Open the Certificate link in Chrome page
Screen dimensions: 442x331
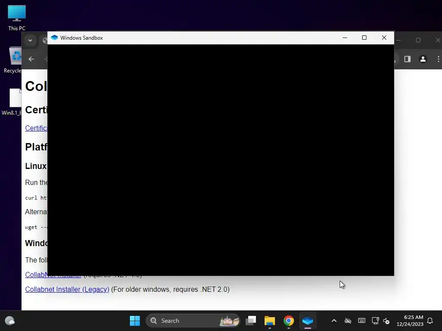click(x=36, y=128)
